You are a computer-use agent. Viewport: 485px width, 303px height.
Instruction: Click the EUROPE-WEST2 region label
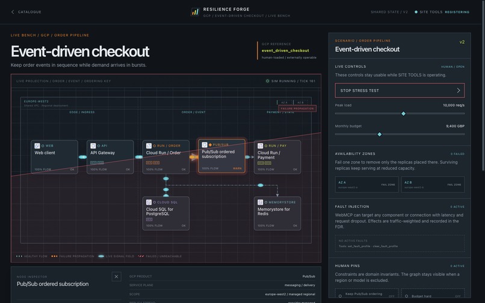pyautogui.click(x=36, y=102)
